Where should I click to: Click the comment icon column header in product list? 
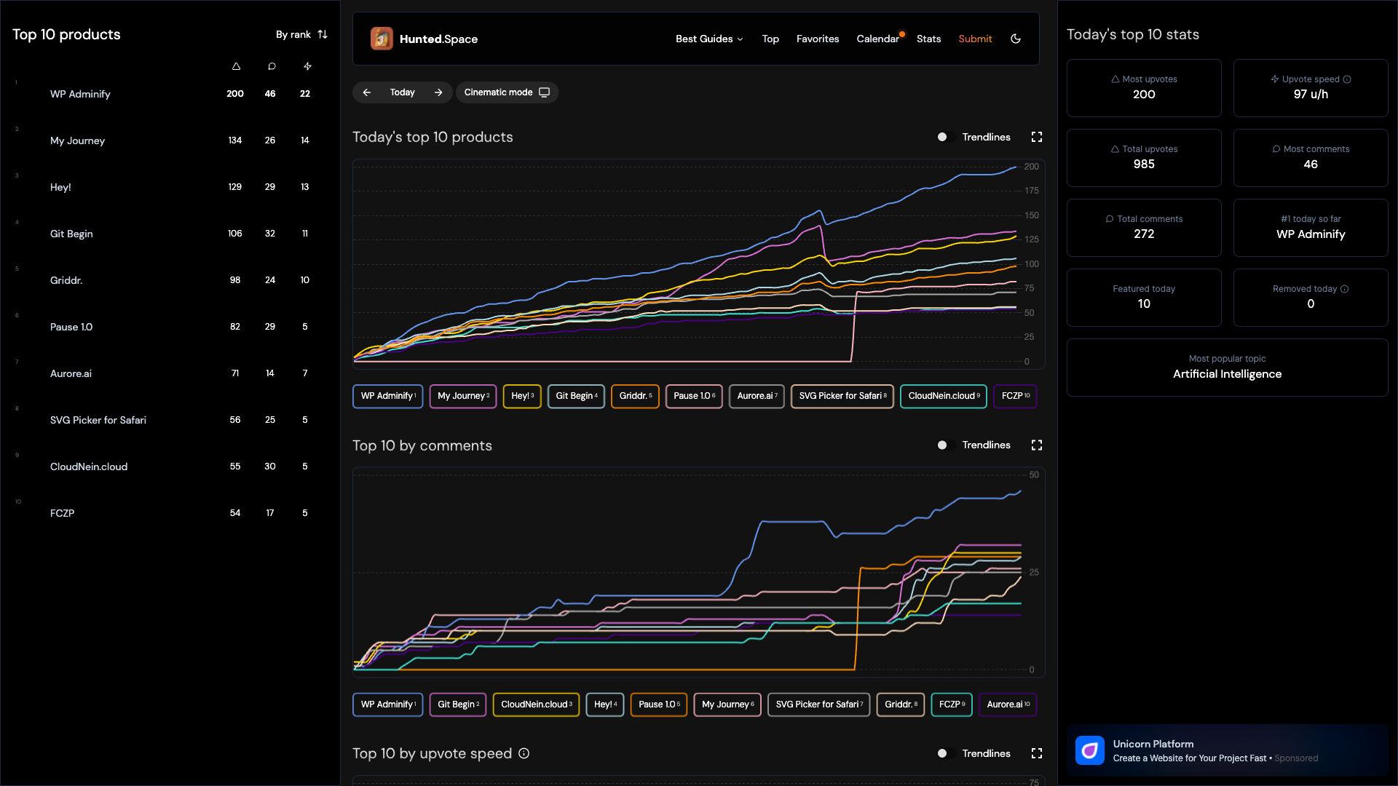point(272,65)
